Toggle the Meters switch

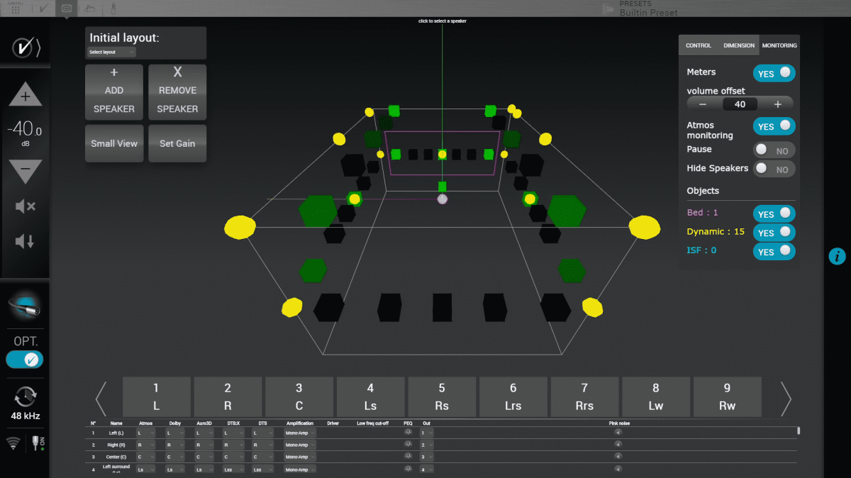(774, 73)
